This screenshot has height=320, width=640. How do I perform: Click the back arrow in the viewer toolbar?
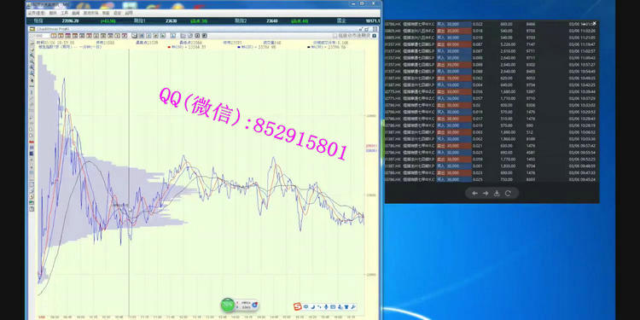tap(474, 193)
